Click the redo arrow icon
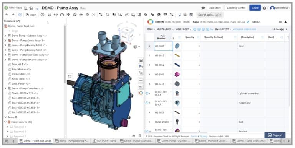 click(13, 15)
